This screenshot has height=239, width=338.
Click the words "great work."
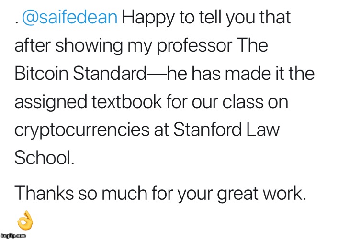coord(261,194)
